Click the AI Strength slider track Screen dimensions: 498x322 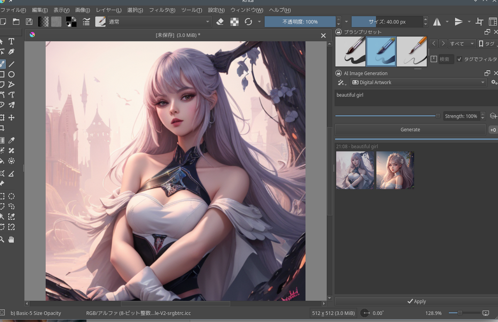[x=388, y=116]
